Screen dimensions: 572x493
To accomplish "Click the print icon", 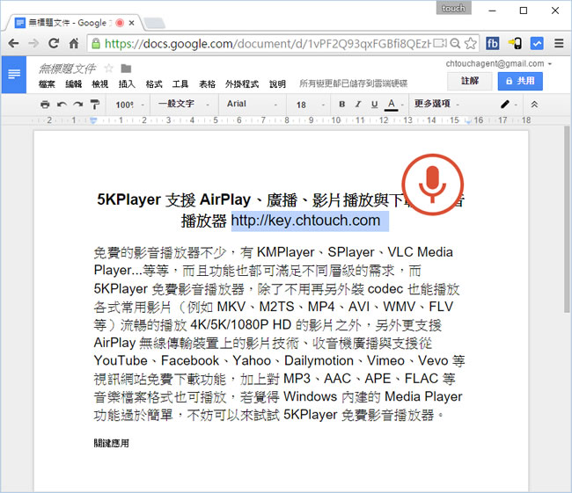I will [45, 105].
